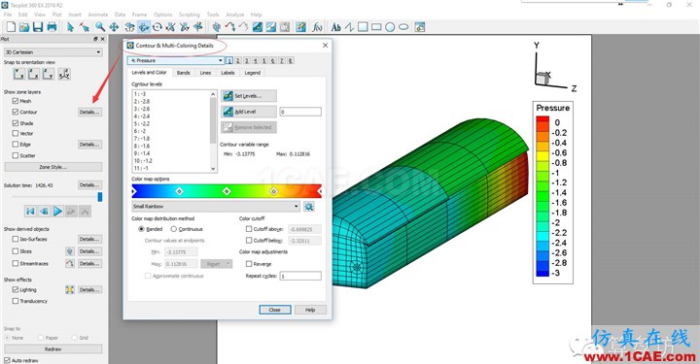Activate the Zoom magnifier tool

[100, 27]
